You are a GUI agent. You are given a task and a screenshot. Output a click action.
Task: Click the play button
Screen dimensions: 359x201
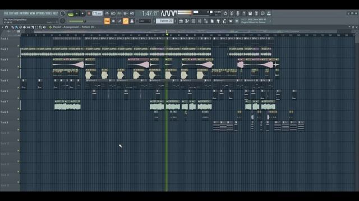point(77,13)
